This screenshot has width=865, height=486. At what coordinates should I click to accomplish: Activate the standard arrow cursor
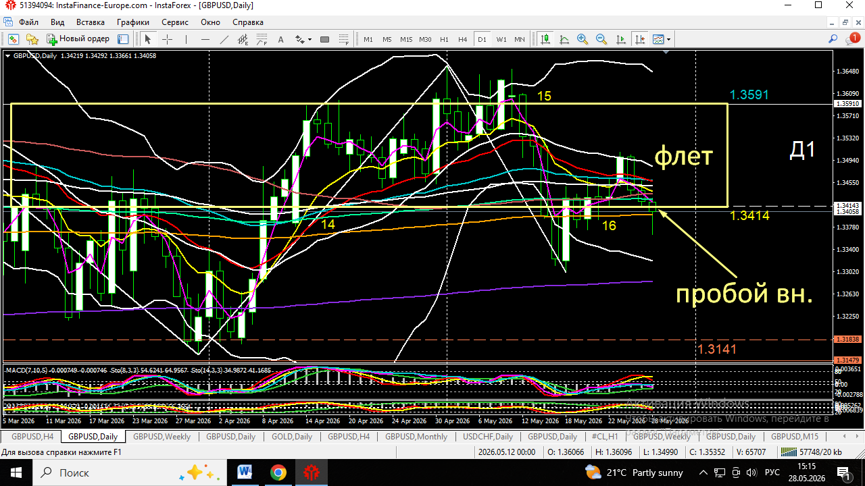coord(148,39)
